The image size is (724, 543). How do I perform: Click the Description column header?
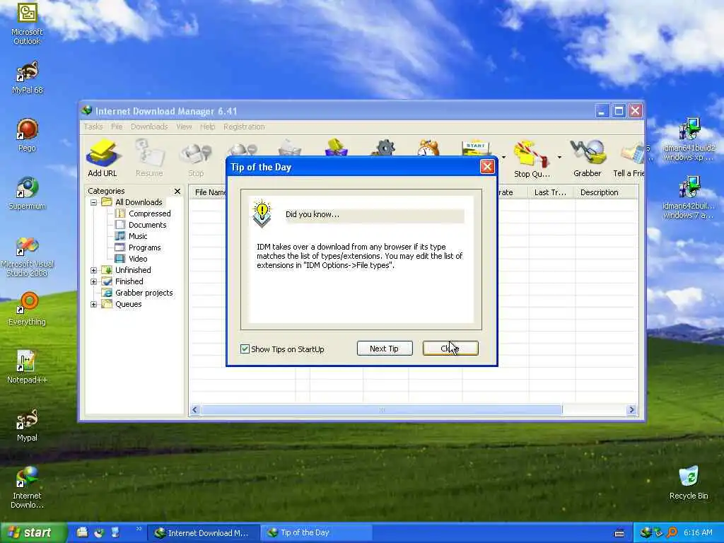tap(606, 192)
